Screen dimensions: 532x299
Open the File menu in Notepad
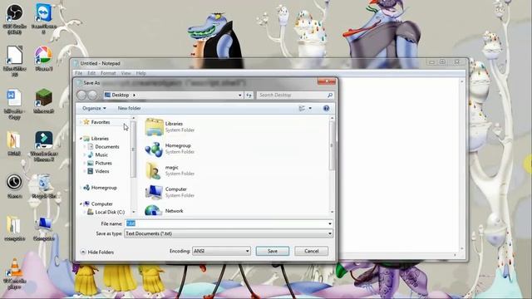click(x=79, y=73)
